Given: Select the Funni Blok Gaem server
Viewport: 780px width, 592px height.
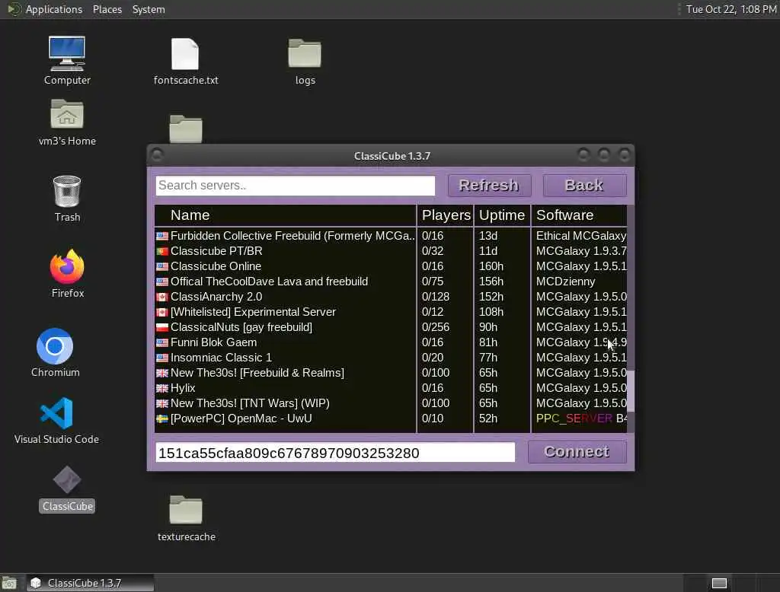Looking at the screenshot, I should click(x=391, y=342).
